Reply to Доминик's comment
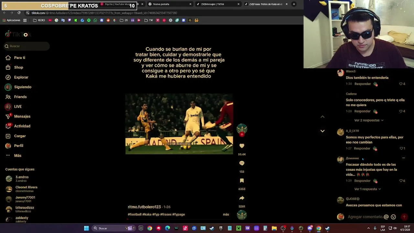The width and height of the screenshot is (414, 233). coord(362,181)
